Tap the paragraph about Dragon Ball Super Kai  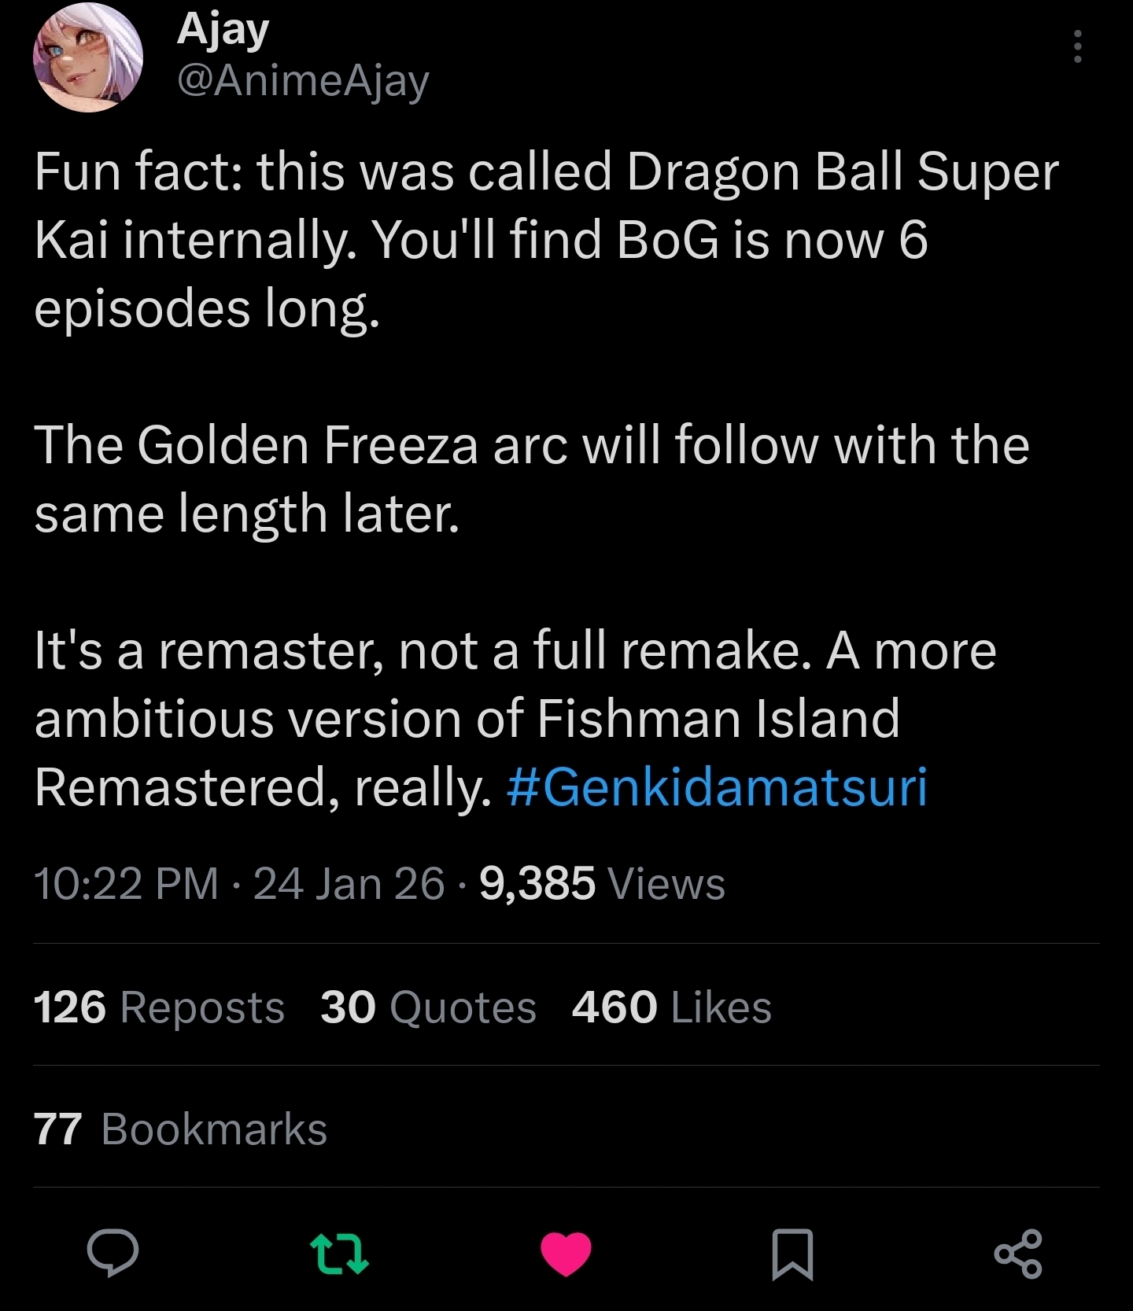(x=546, y=239)
